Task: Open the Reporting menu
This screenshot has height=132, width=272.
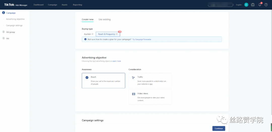Action: 77,5
